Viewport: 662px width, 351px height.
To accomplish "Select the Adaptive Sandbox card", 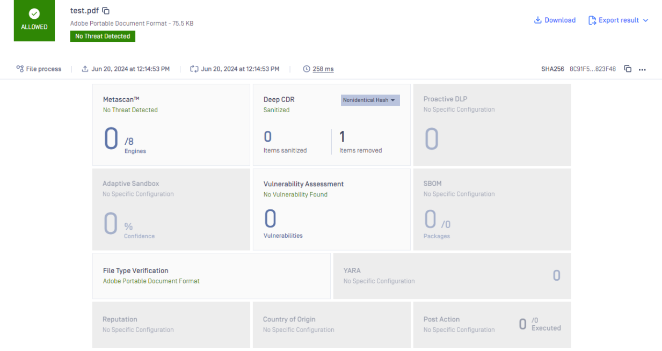I will point(171,209).
